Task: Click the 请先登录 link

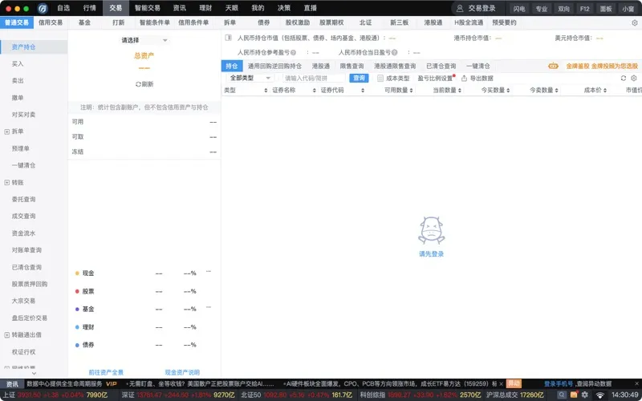Action: (431, 254)
